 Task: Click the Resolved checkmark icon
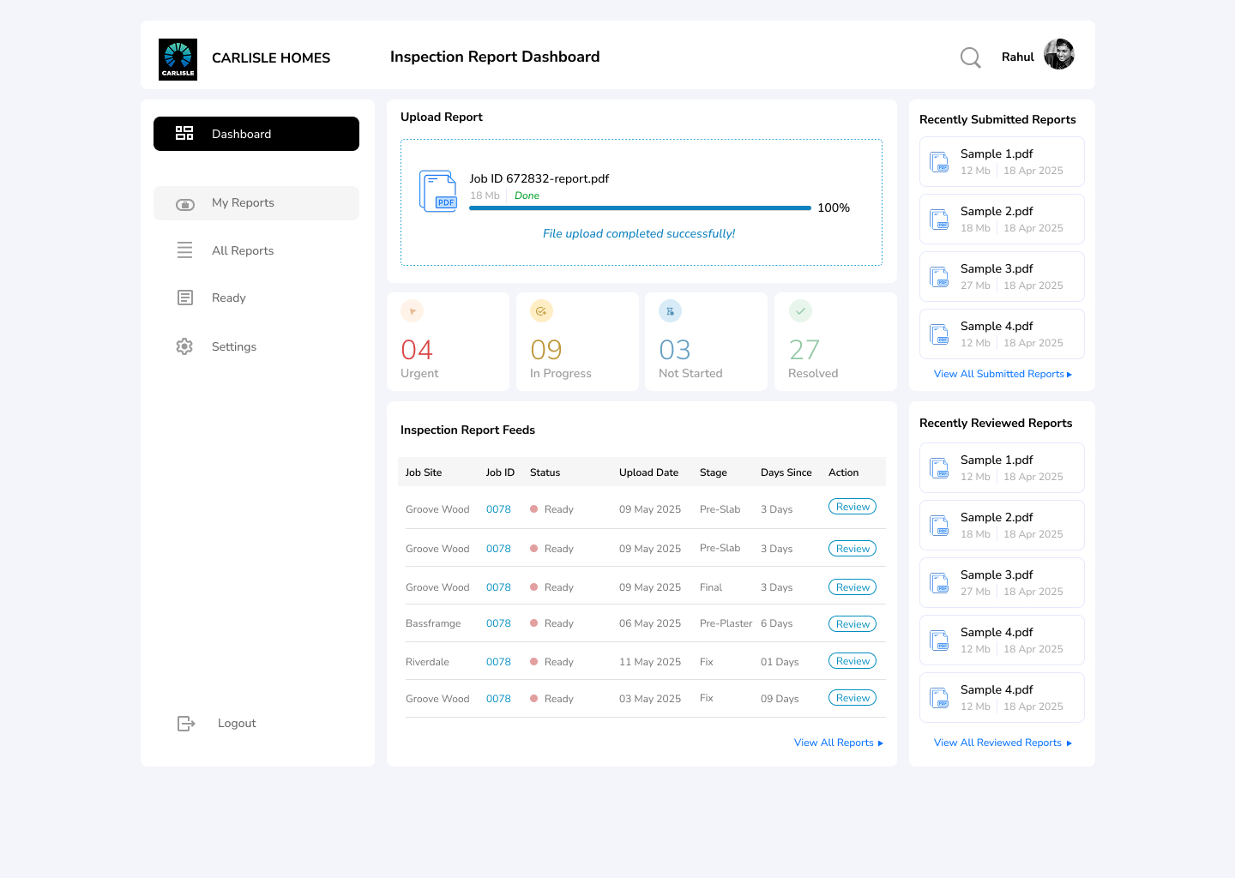point(800,311)
